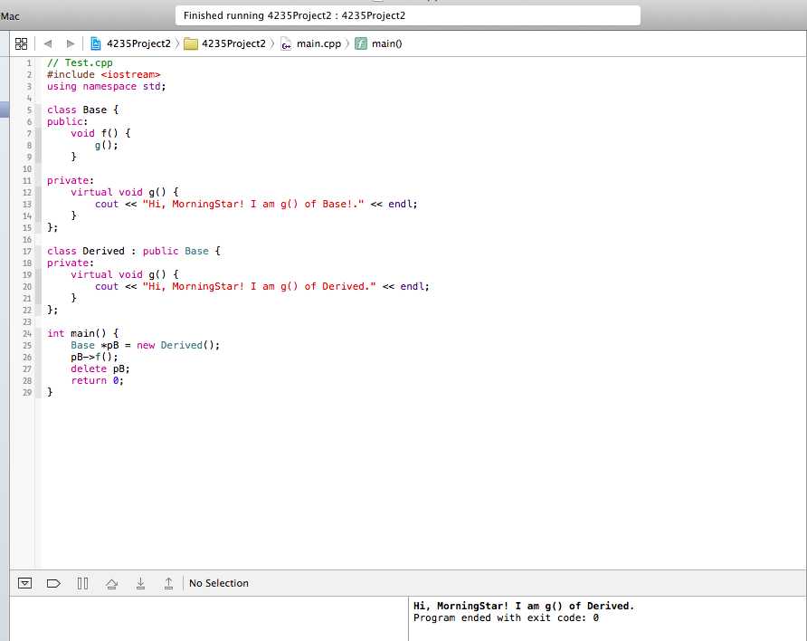
Task: Toggle breakpoints activation in debug bar
Action: (53, 583)
